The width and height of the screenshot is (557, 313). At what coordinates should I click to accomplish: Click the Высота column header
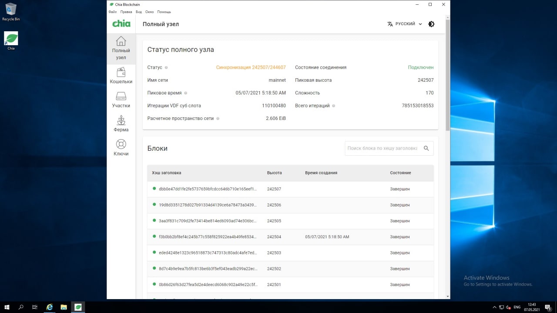click(x=275, y=173)
